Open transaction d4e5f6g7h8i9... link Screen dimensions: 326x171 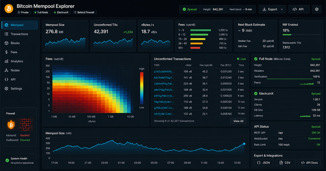pyautogui.click(x=164, y=90)
